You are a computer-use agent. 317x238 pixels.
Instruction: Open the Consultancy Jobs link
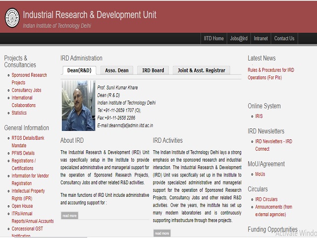pyautogui.click(x=26, y=90)
